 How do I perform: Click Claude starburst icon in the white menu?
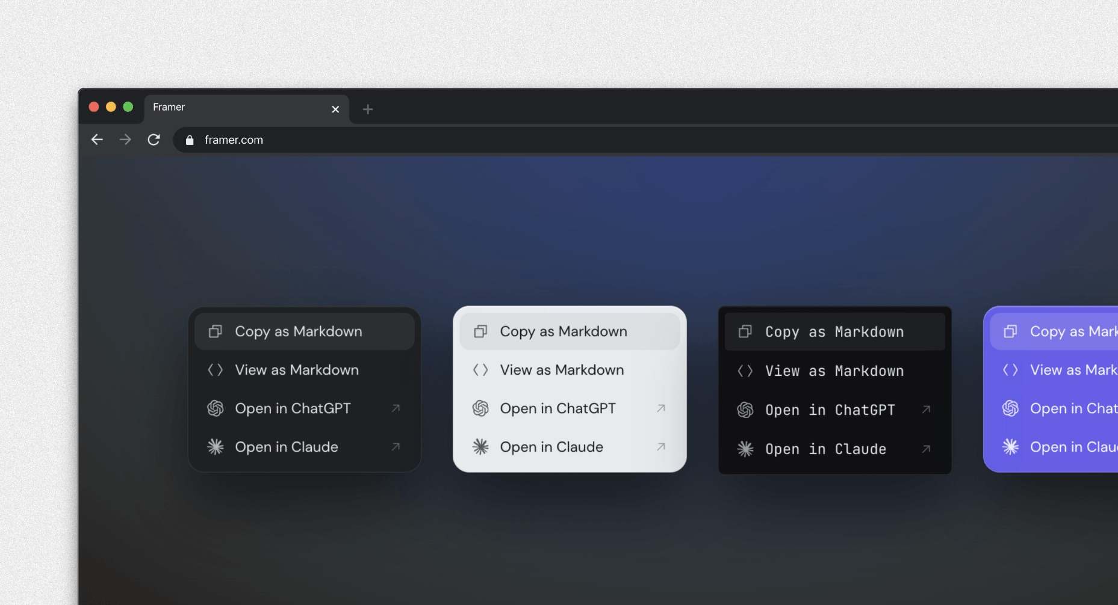[x=480, y=447]
